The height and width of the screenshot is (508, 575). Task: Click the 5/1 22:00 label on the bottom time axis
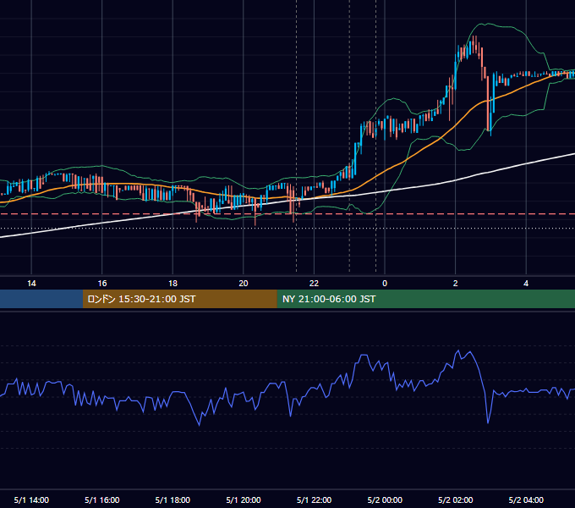pyautogui.click(x=314, y=500)
